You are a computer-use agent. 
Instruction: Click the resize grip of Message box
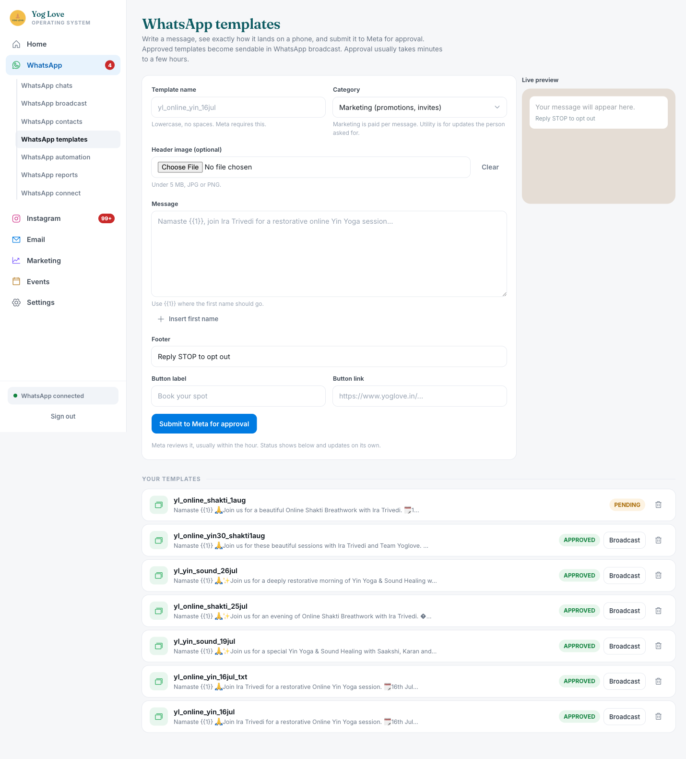(x=504, y=294)
